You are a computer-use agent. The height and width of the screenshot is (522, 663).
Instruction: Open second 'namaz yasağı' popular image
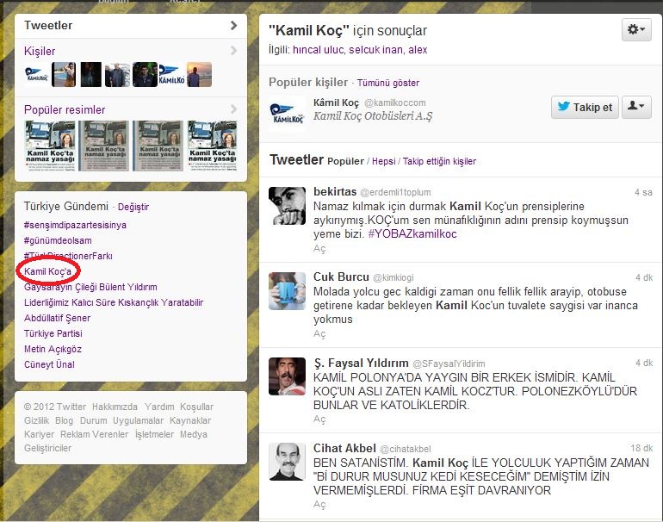104,146
